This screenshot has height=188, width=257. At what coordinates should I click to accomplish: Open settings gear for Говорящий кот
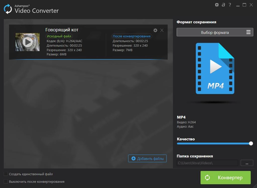[x=155, y=30]
